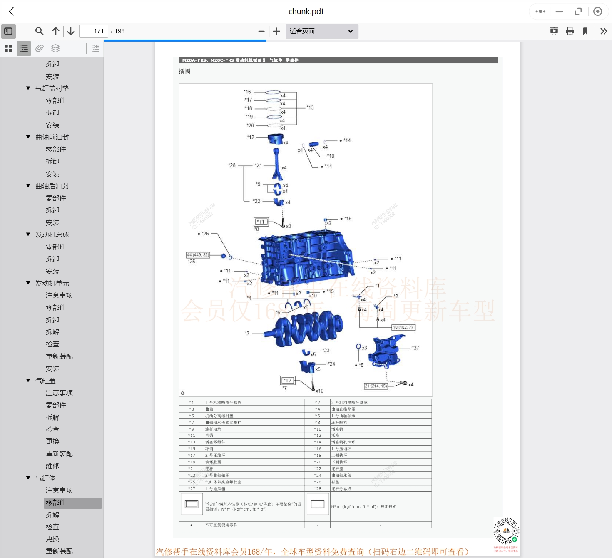Click the page number input field
Image resolution: width=612 pixels, height=558 pixels.
tap(94, 31)
